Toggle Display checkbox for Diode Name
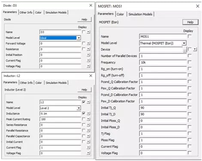Image resolution: width=202 pixels, height=161 pixels. click(84, 32)
